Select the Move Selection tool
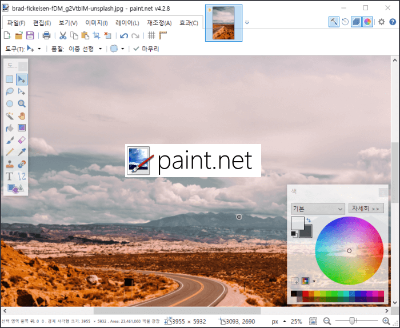Screen dimensions: 400x328 click(22, 91)
